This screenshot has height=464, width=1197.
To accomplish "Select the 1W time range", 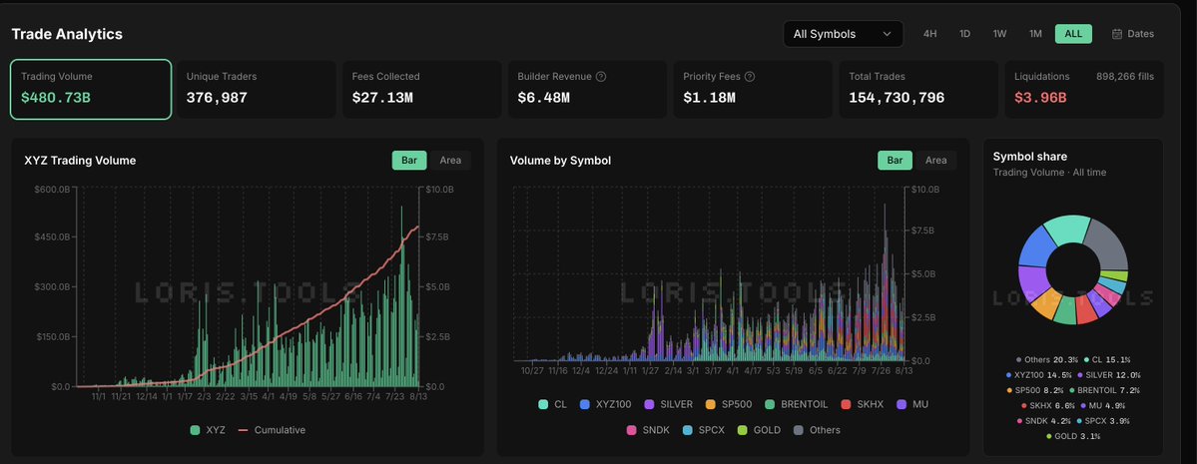I will pyautogui.click(x=1000, y=34).
